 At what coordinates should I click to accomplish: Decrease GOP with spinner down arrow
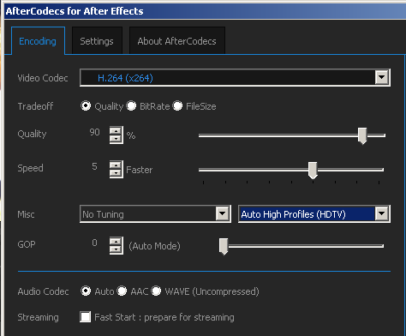click(116, 249)
